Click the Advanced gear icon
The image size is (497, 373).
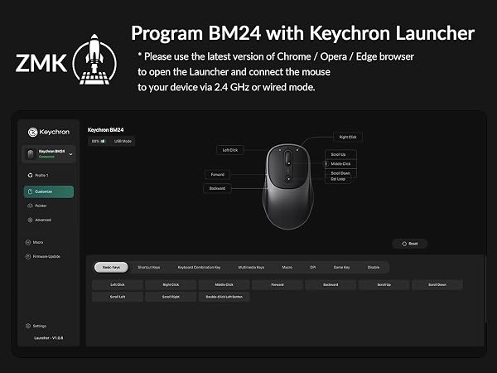coord(30,220)
